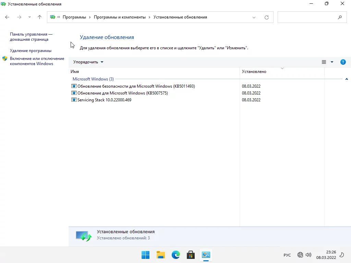Click the icon of update KB5011493

pos(74,86)
